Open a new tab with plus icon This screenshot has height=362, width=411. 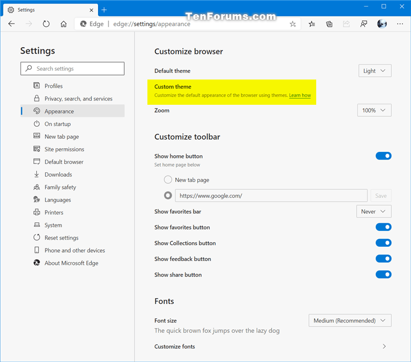[104, 10]
